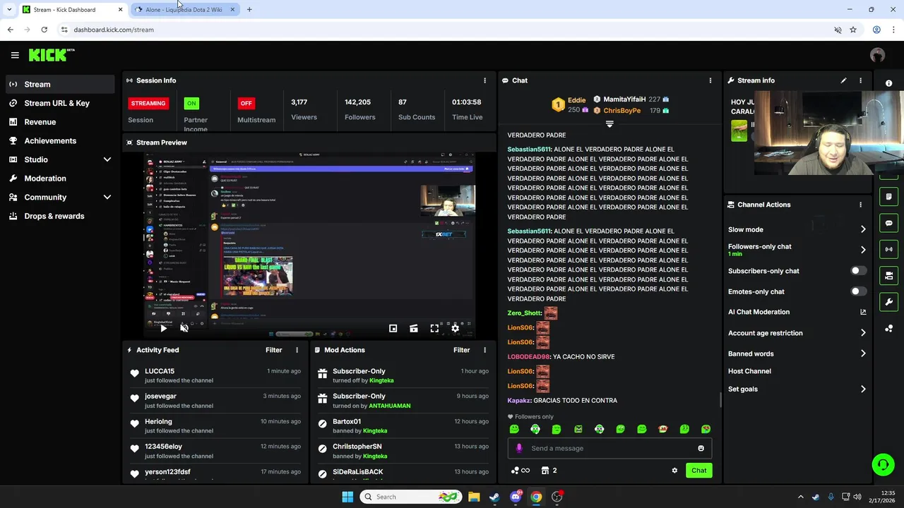This screenshot has height=508, width=904.
Task: Open the channel points infinity icon
Action: (521, 471)
